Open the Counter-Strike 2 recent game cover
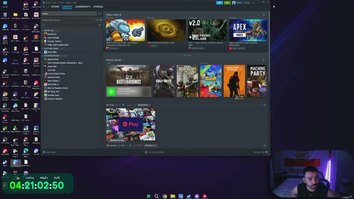This screenshot has width=354, height=199. [x=234, y=81]
